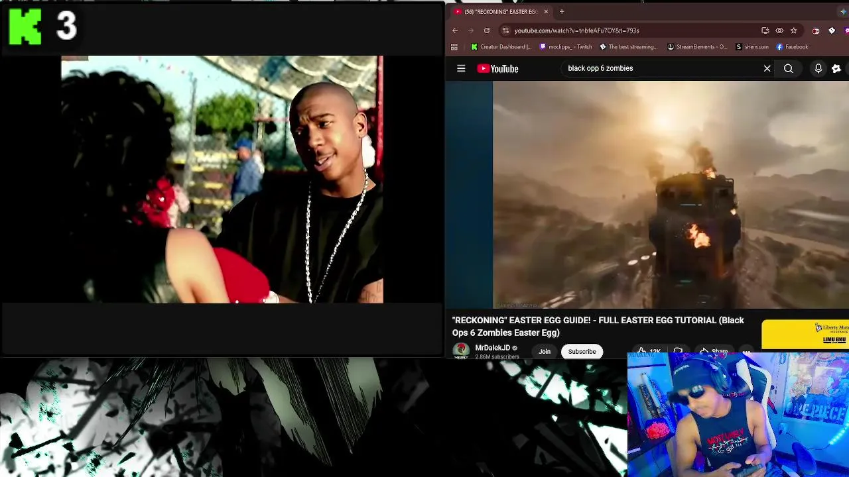Open StreamElements bookmark
The height and width of the screenshot is (477, 849).
point(697,47)
